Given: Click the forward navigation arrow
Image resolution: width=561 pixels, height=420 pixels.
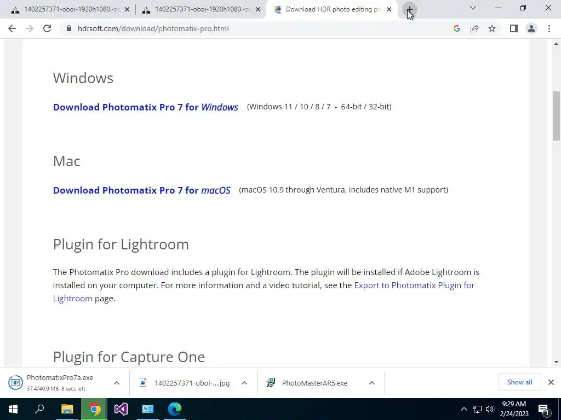Looking at the screenshot, I should [30, 28].
